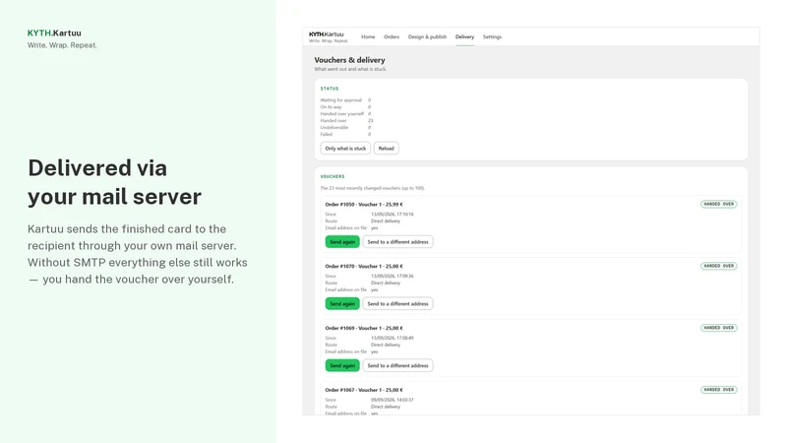Click the Order #1050 voucher title
The height and width of the screenshot is (443, 787).
click(x=364, y=205)
